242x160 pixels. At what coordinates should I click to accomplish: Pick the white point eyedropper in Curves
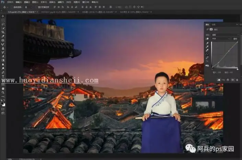pos(207,50)
